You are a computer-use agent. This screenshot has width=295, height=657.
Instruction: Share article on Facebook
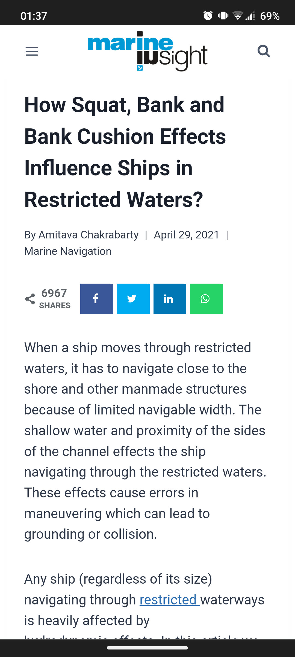pos(96,299)
